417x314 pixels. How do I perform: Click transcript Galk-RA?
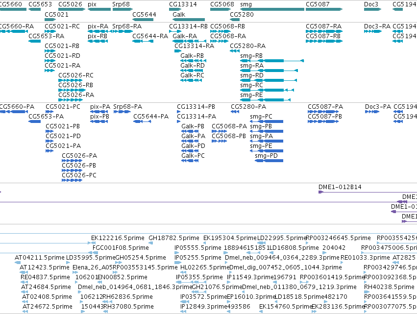pos(189,41)
